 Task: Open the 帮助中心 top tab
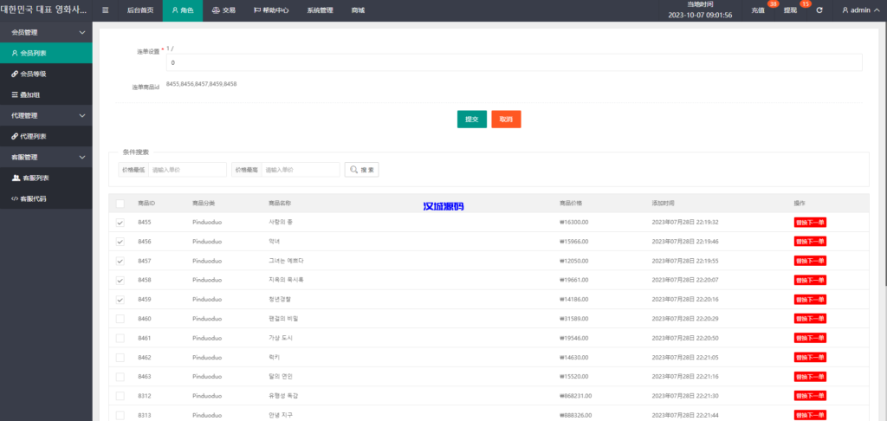coord(271,10)
